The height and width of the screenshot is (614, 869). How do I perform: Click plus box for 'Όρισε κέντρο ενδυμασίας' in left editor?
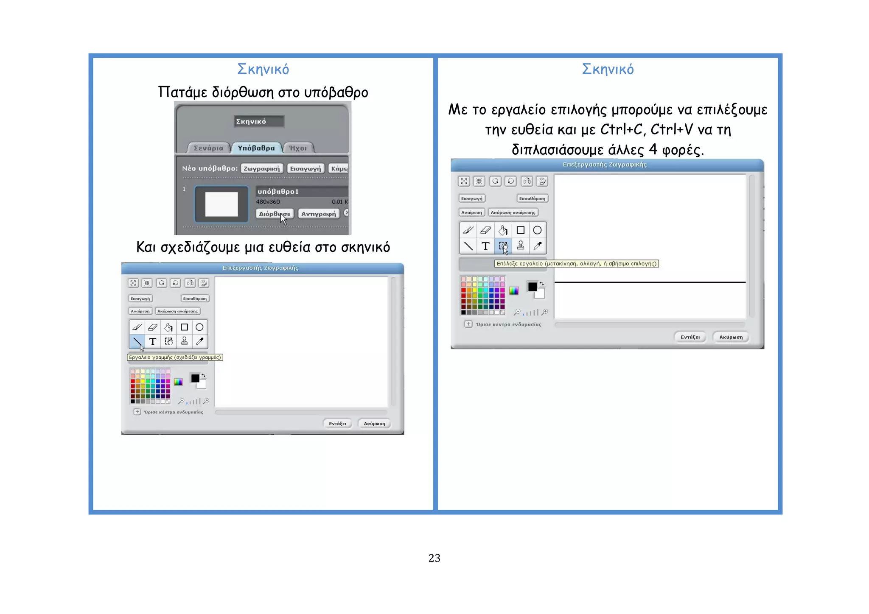click(x=137, y=412)
